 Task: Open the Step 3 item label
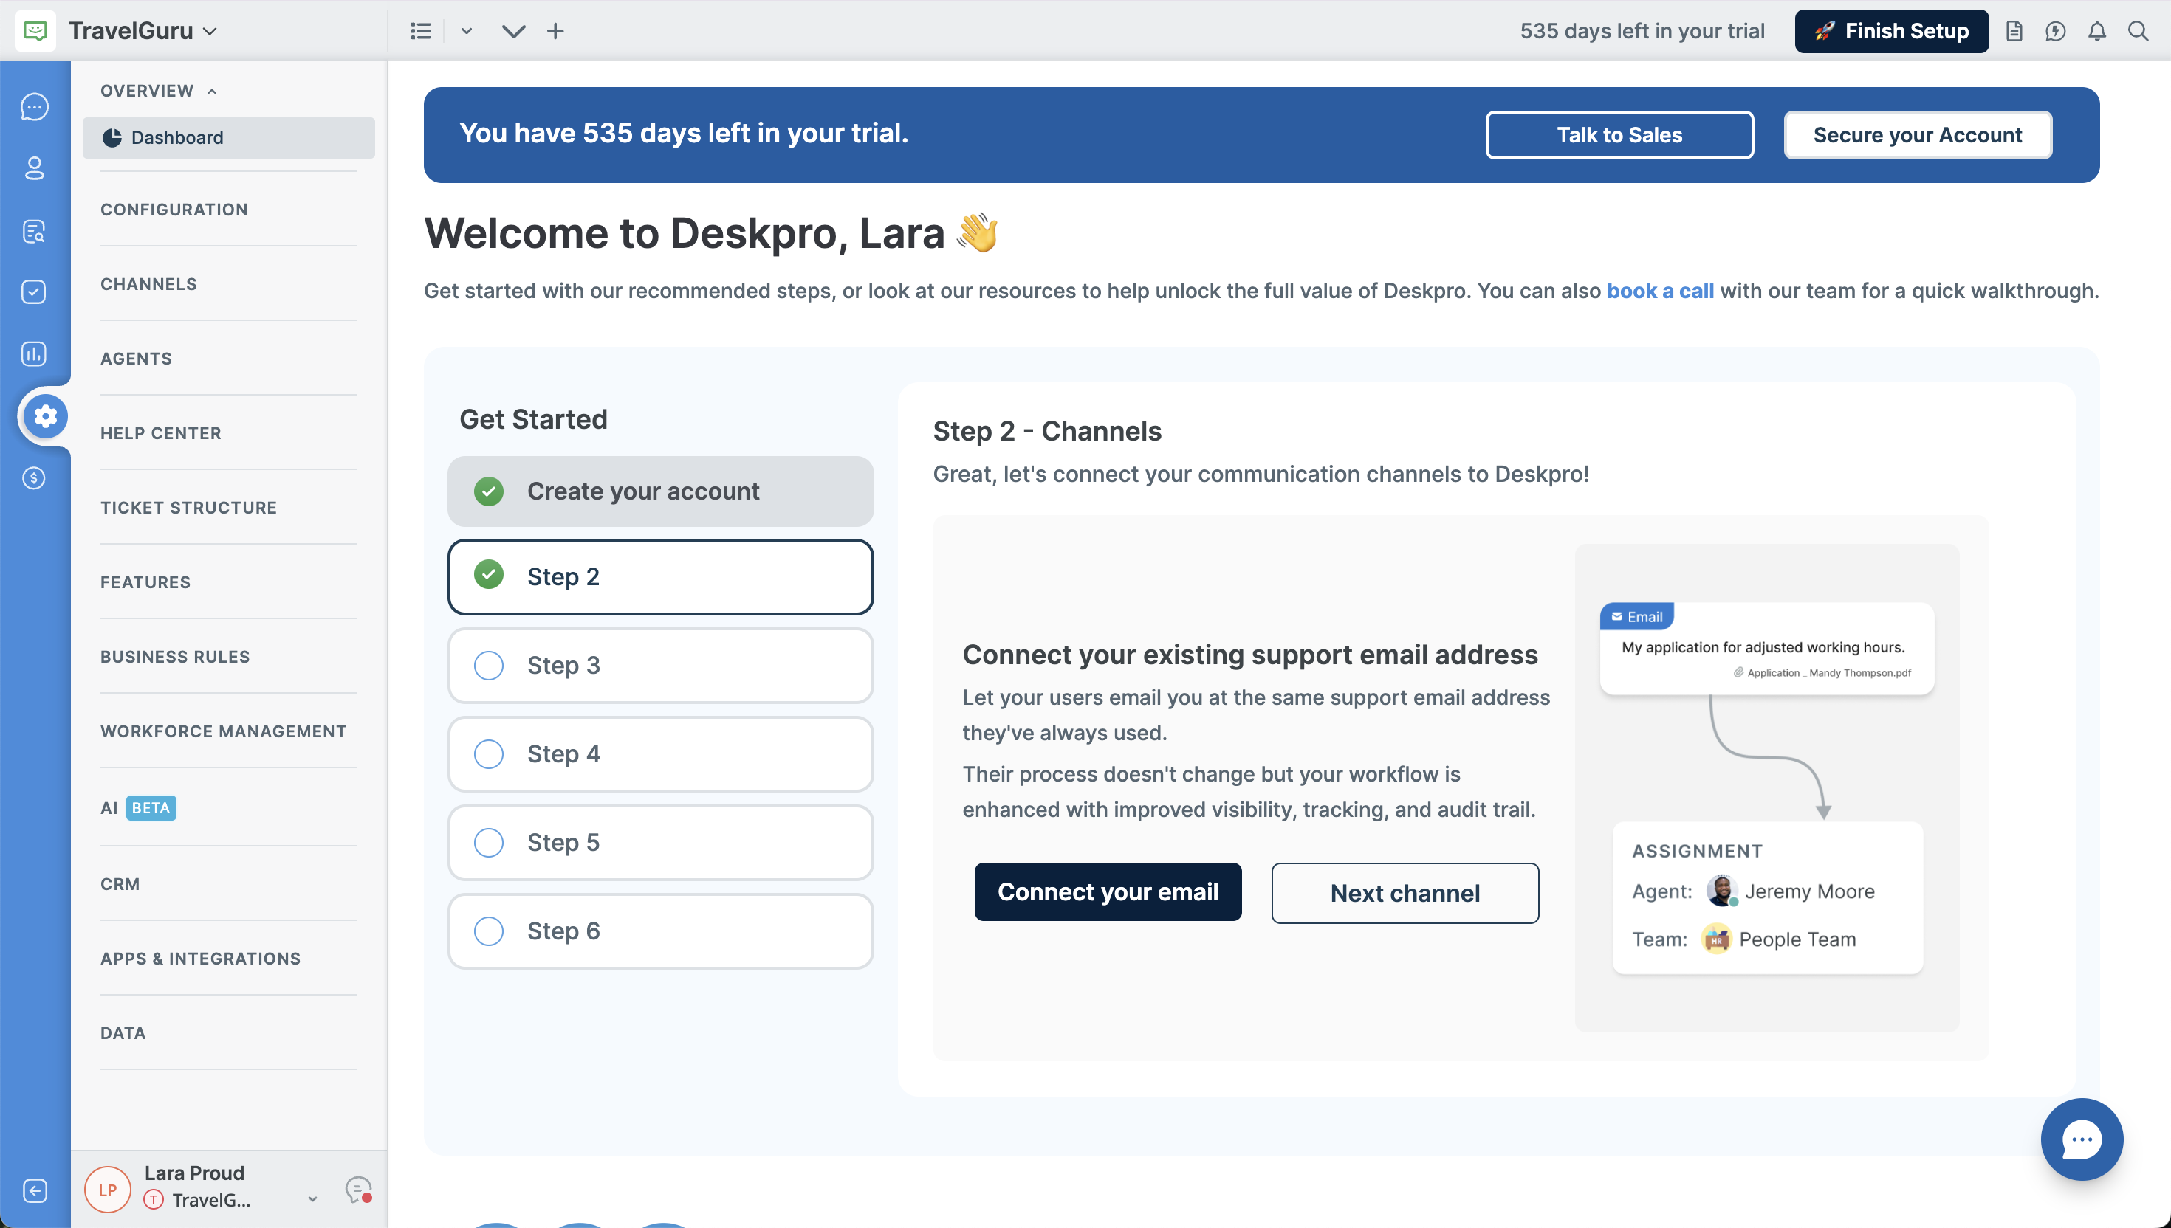pyautogui.click(x=563, y=666)
